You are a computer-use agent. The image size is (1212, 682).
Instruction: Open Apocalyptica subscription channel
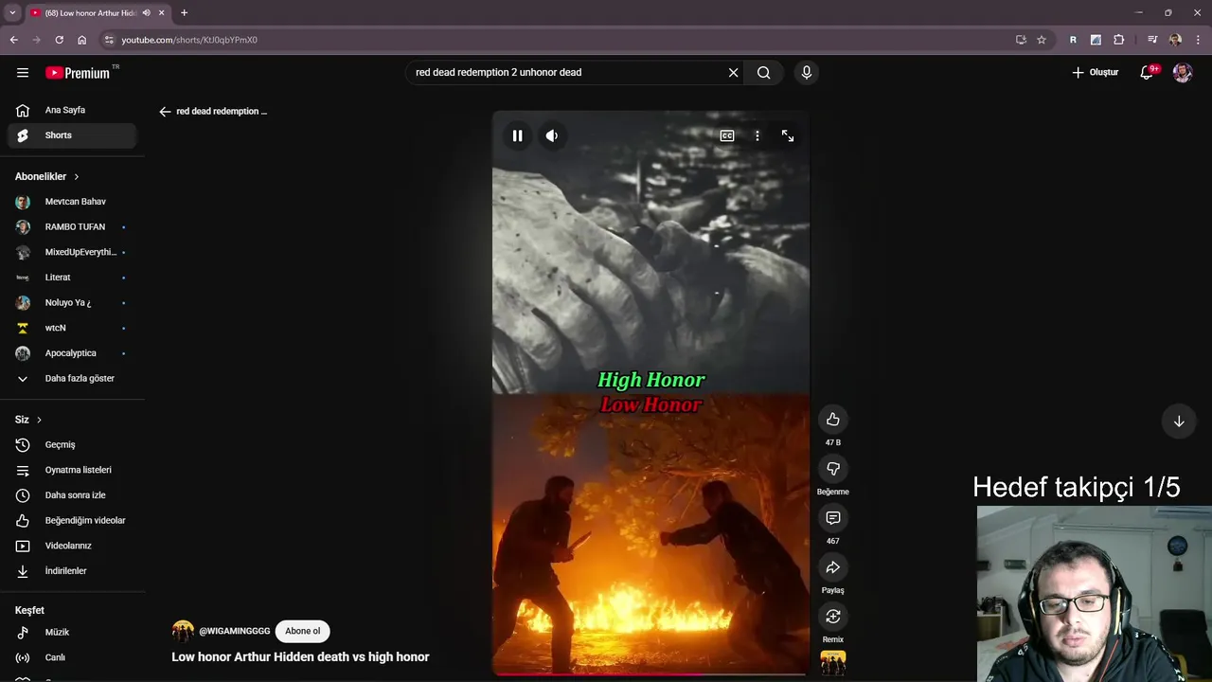point(72,353)
